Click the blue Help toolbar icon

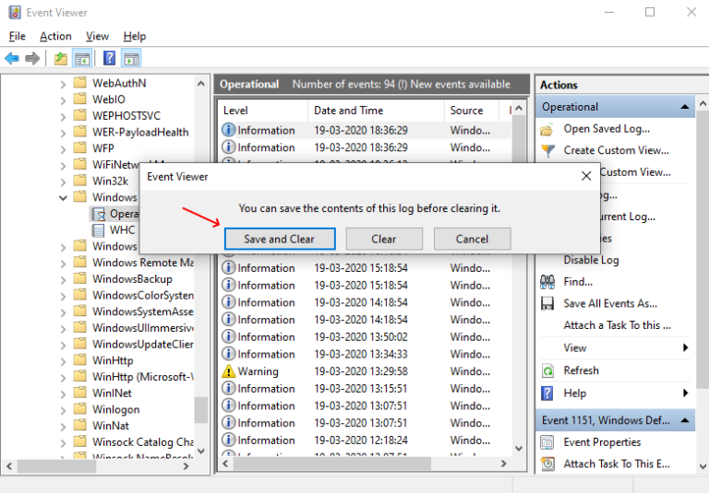click(x=110, y=58)
